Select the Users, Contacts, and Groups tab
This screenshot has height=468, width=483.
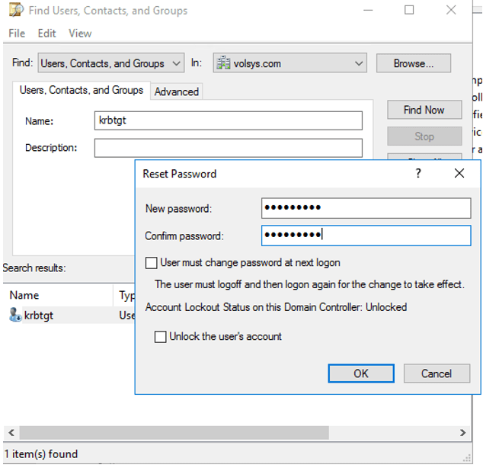point(81,90)
